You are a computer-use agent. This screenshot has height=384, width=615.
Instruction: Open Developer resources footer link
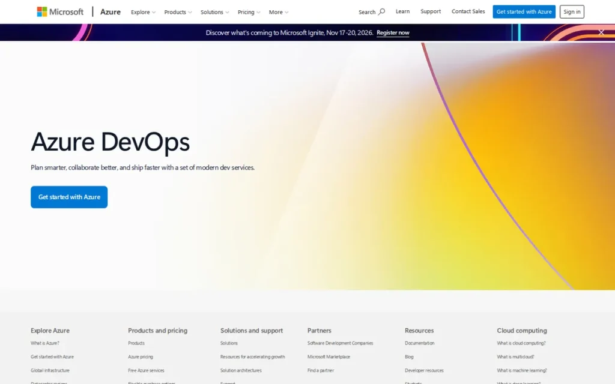pos(424,370)
